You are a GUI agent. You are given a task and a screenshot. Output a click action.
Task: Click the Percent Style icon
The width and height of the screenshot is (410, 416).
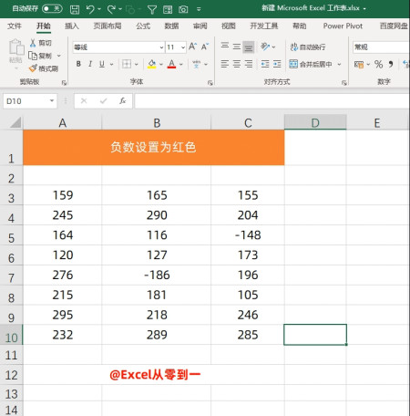pos(378,64)
